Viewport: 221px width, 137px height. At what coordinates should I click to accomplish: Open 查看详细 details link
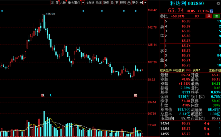click(x=214, y=71)
